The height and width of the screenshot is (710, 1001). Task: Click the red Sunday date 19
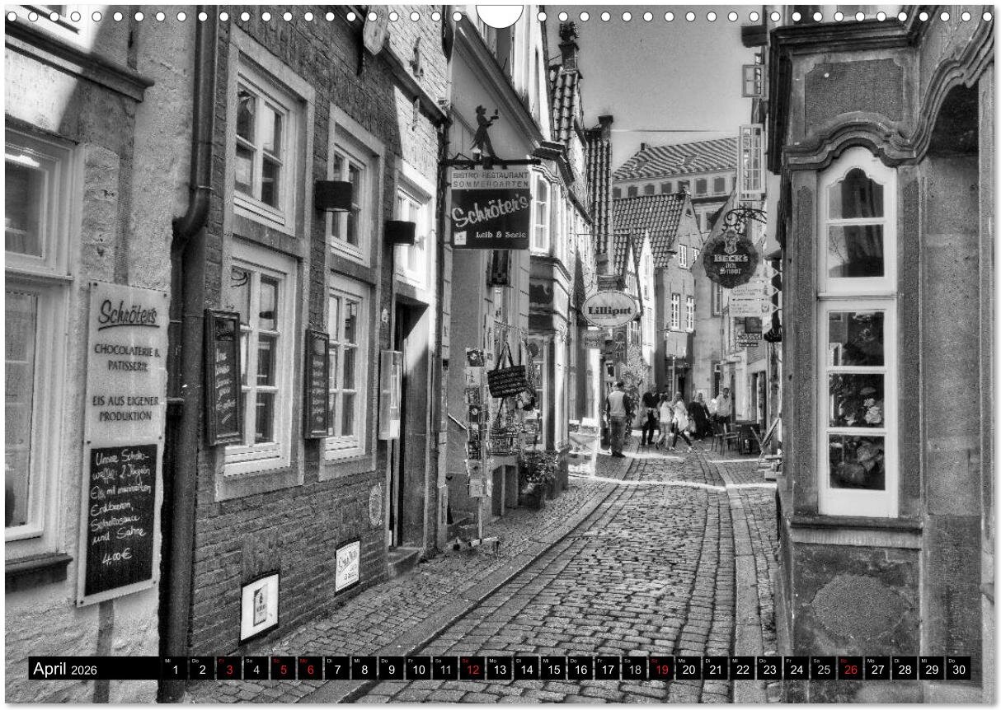pyautogui.click(x=661, y=669)
